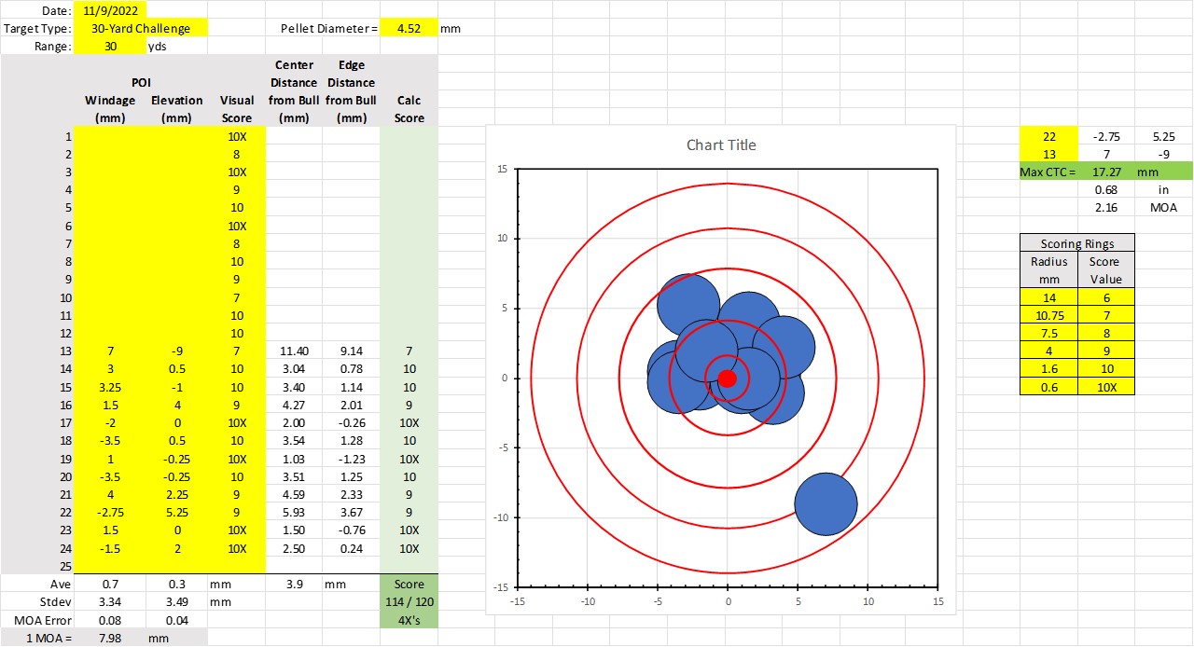The width and height of the screenshot is (1194, 647).
Task: Select edge distance value -0.26
Action: 352,423
